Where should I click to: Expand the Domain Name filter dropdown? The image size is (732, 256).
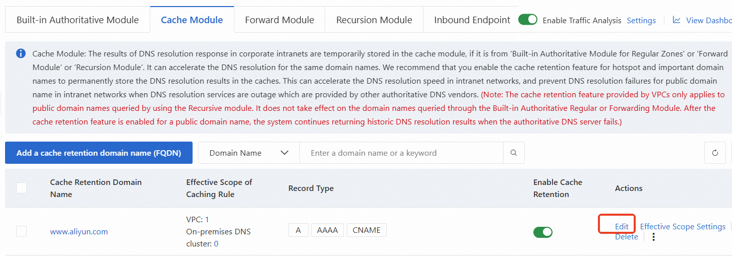(249, 153)
